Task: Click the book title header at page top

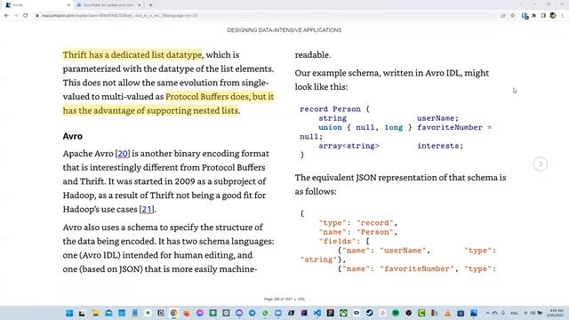Action: (x=284, y=30)
